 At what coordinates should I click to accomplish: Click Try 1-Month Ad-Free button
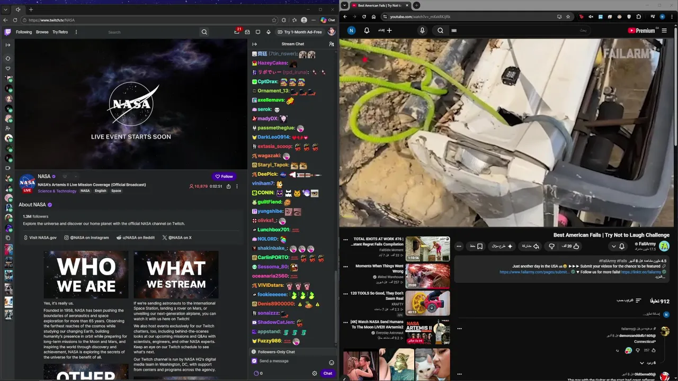click(299, 32)
